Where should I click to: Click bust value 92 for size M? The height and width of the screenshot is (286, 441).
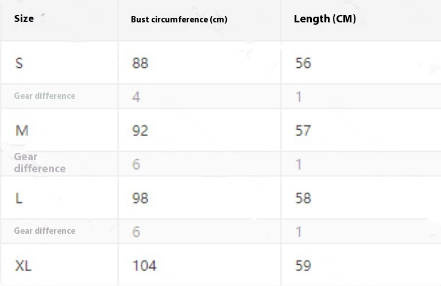(140, 130)
